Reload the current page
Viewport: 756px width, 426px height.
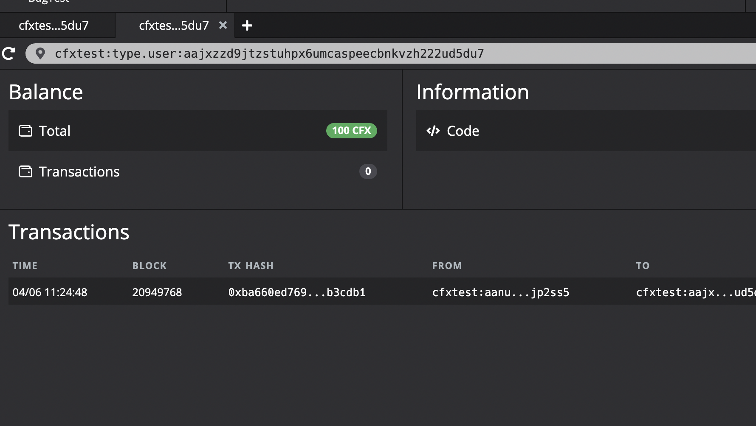coord(8,53)
